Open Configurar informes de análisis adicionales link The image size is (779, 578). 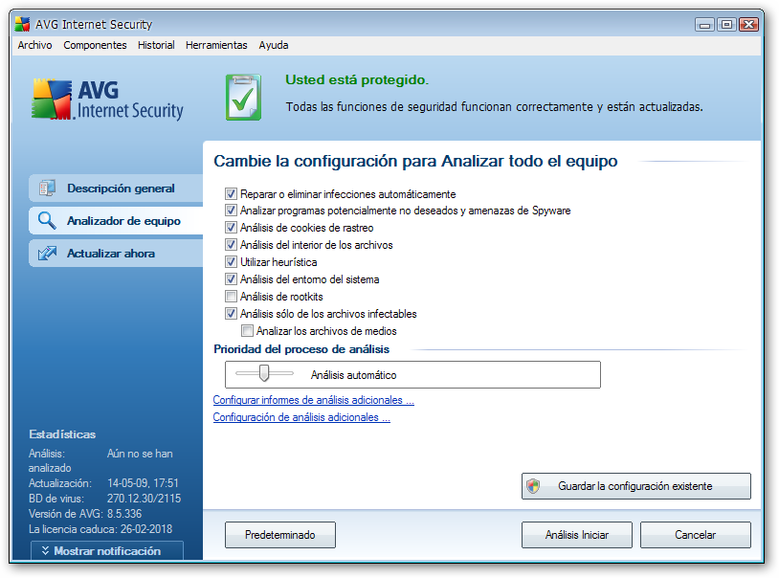[x=314, y=400]
